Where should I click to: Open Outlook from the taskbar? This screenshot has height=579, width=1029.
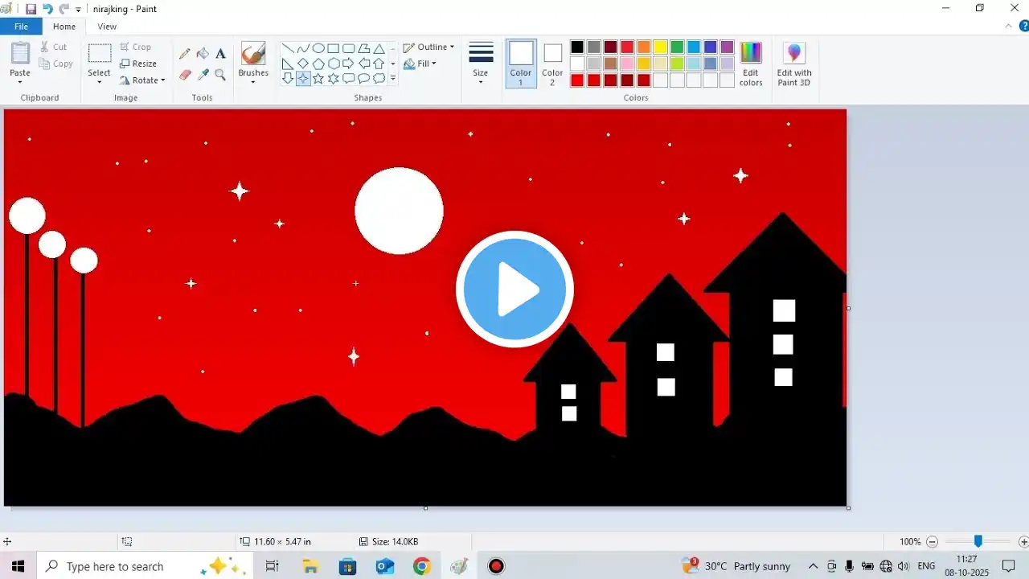[385, 566]
